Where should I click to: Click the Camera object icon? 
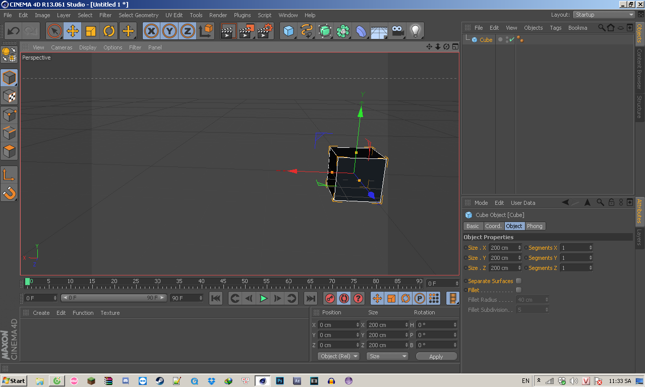pyautogui.click(x=397, y=31)
